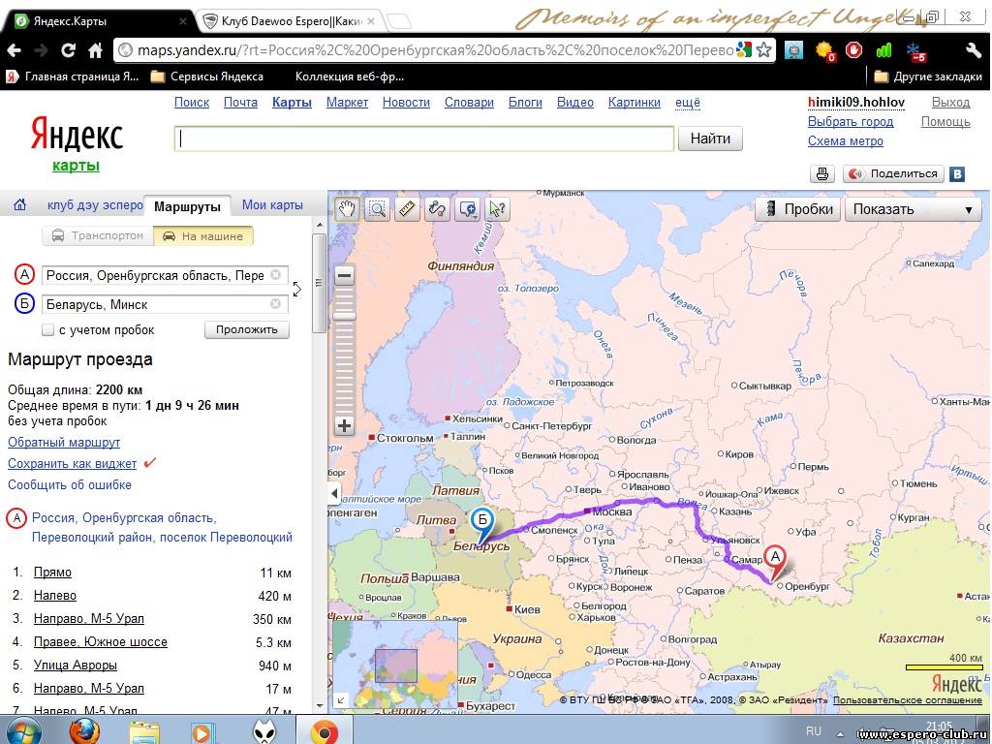Screen dimensions: 992x744
Task: Open the Обратный маршрут link
Action: tap(64, 442)
